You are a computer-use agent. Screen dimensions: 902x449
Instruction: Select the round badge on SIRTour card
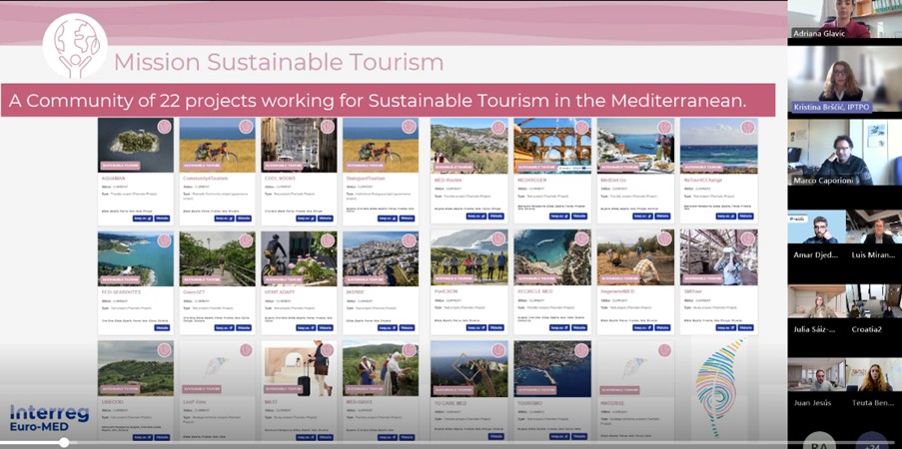point(747,239)
